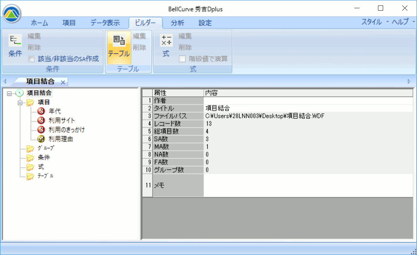The height and width of the screenshot is (255, 417).
Task: Click 削除 in the 式 group
Action: (x=185, y=48)
